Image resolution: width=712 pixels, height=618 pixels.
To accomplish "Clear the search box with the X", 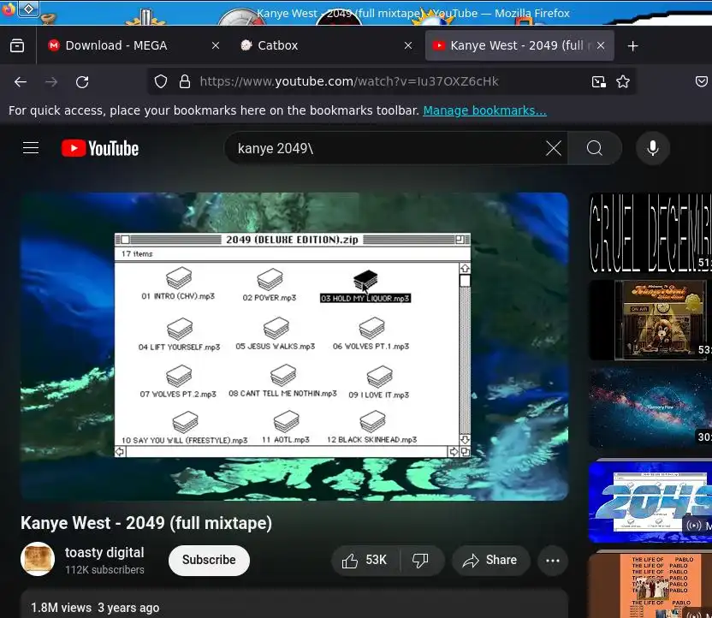I will tap(554, 148).
